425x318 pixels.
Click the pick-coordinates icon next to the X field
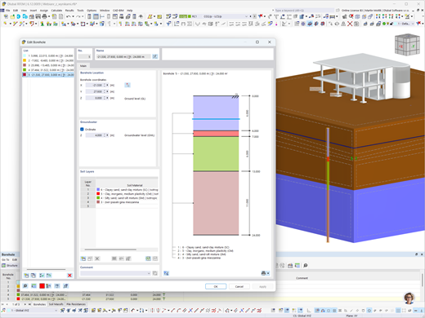[x=127, y=85]
